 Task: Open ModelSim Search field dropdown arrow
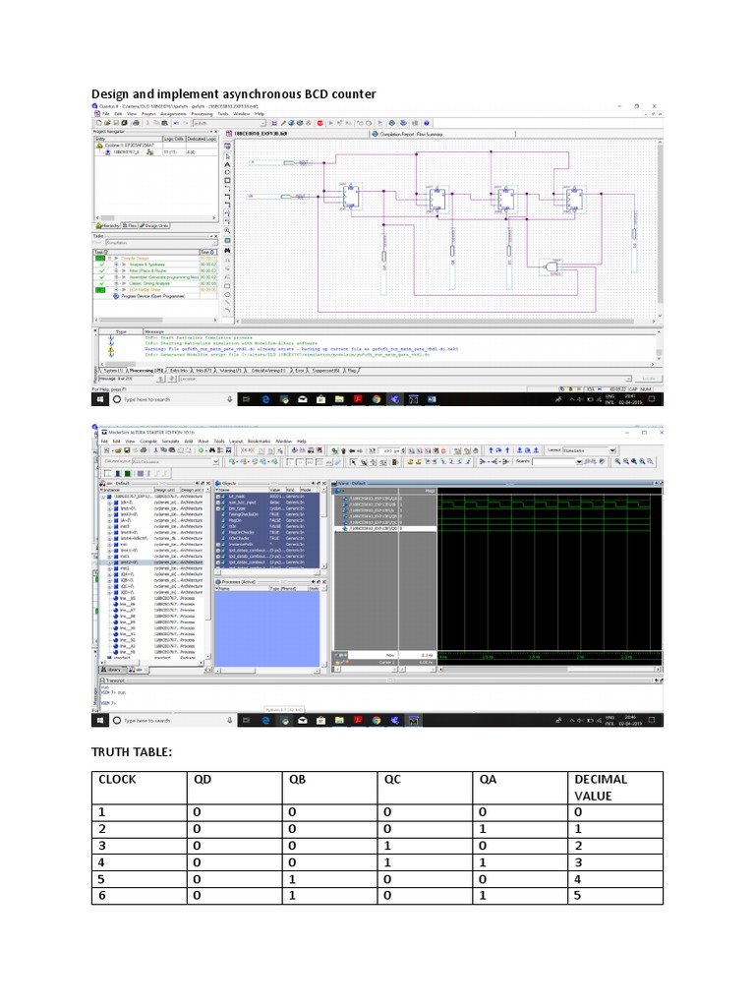(579, 462)
